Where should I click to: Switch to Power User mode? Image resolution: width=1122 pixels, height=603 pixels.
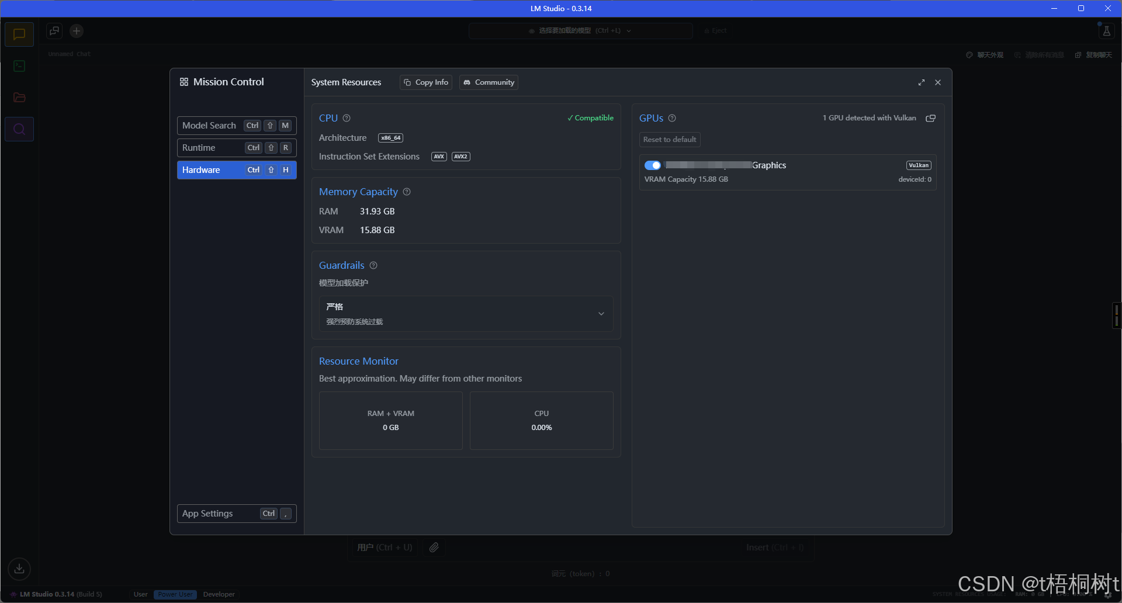tap(175, 594)
